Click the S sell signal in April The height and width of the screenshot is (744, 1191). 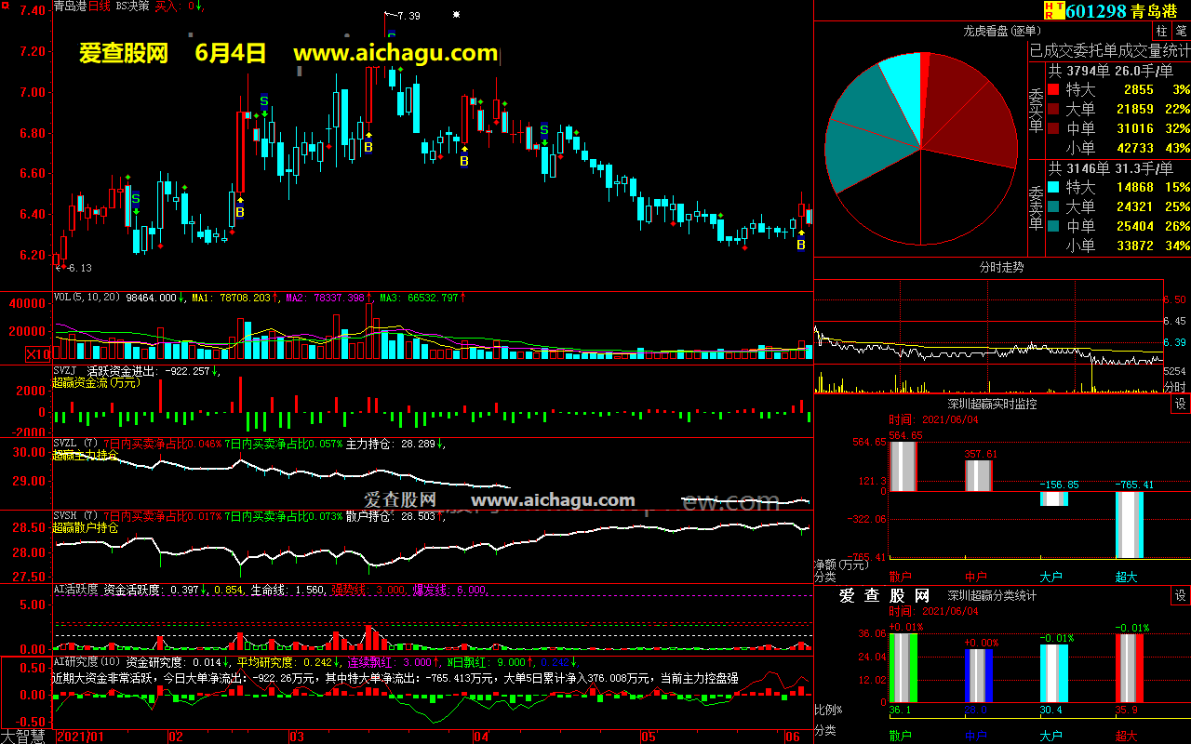coord(544,130)
